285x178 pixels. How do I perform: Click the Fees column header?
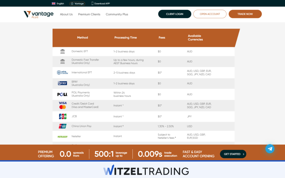(162, 38)
